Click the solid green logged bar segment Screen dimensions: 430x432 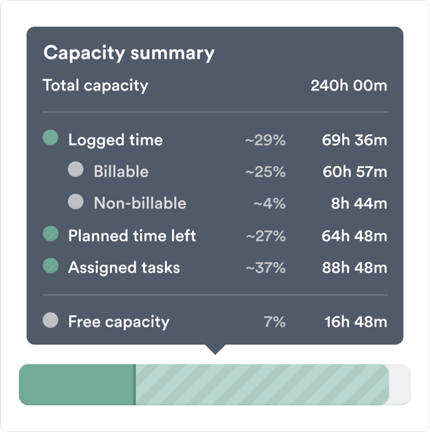coord(77,385)
